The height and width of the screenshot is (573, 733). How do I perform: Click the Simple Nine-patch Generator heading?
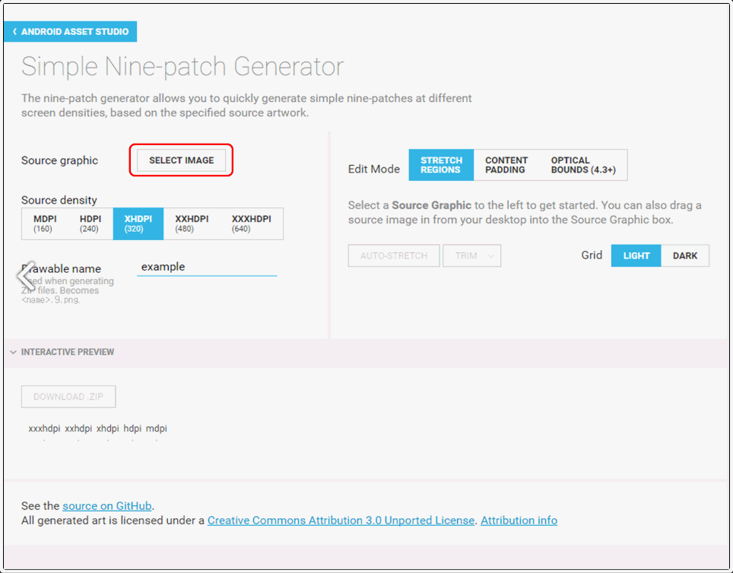point(182,66)
